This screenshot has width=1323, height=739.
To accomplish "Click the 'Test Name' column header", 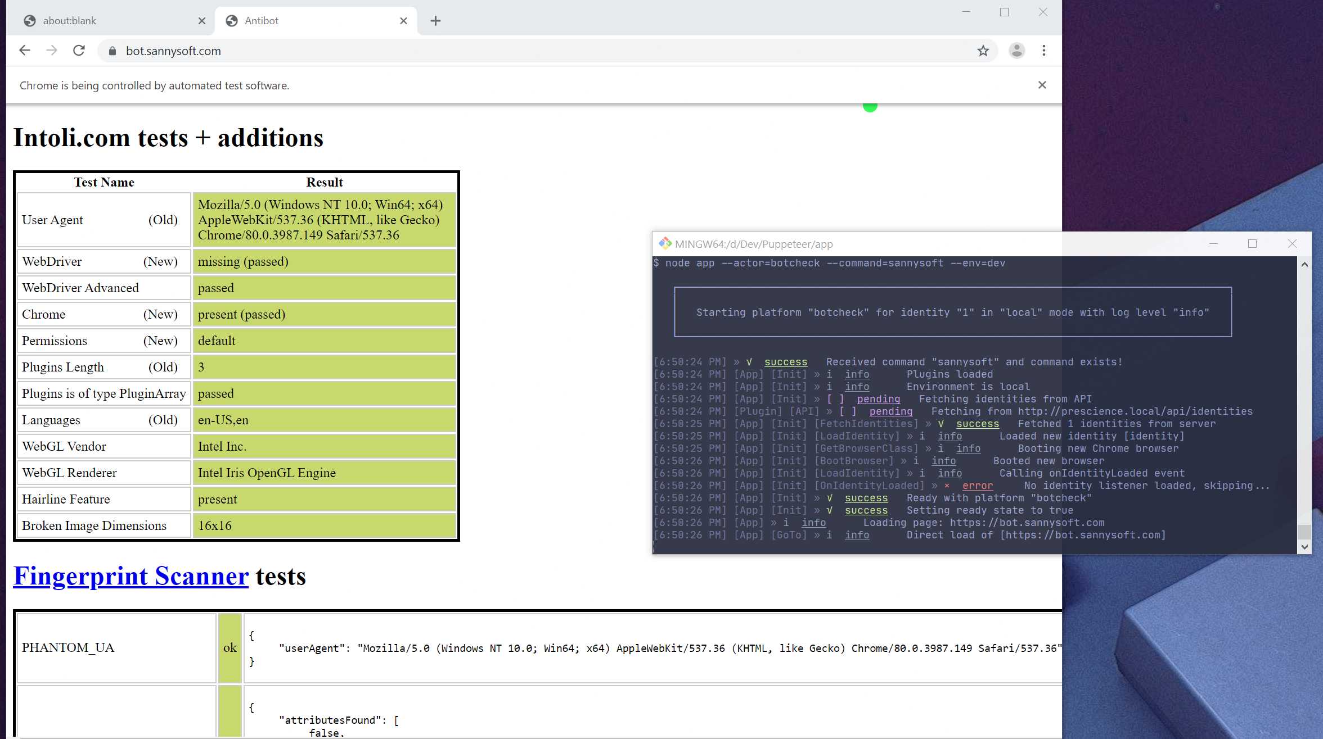I will (x=104, y=182).
